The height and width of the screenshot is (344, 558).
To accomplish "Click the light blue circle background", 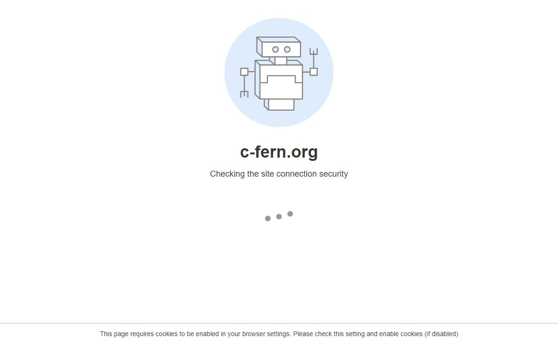I will click(279, 72).
